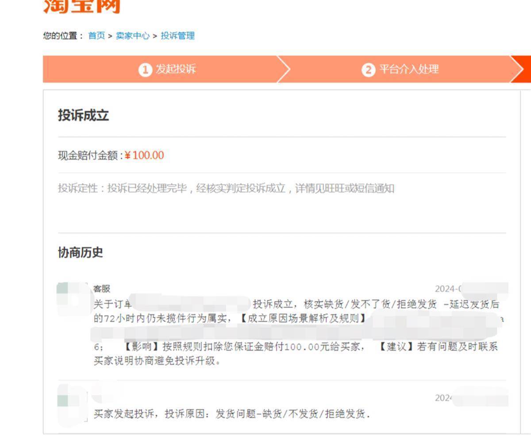Screen dimensions: 531x443
Task: Select the 平台介入处理 step label
Action: click(x=409, y=69)
